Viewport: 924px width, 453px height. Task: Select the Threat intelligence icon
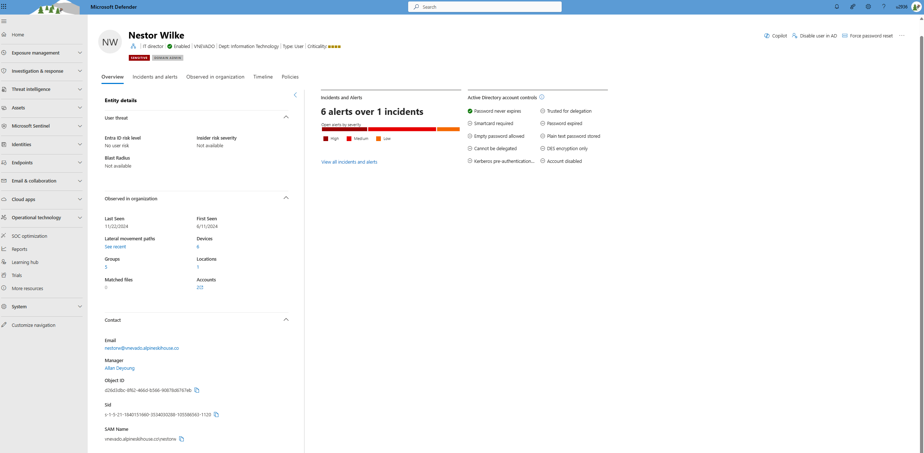pyautogui.click(x=5, y=89)
